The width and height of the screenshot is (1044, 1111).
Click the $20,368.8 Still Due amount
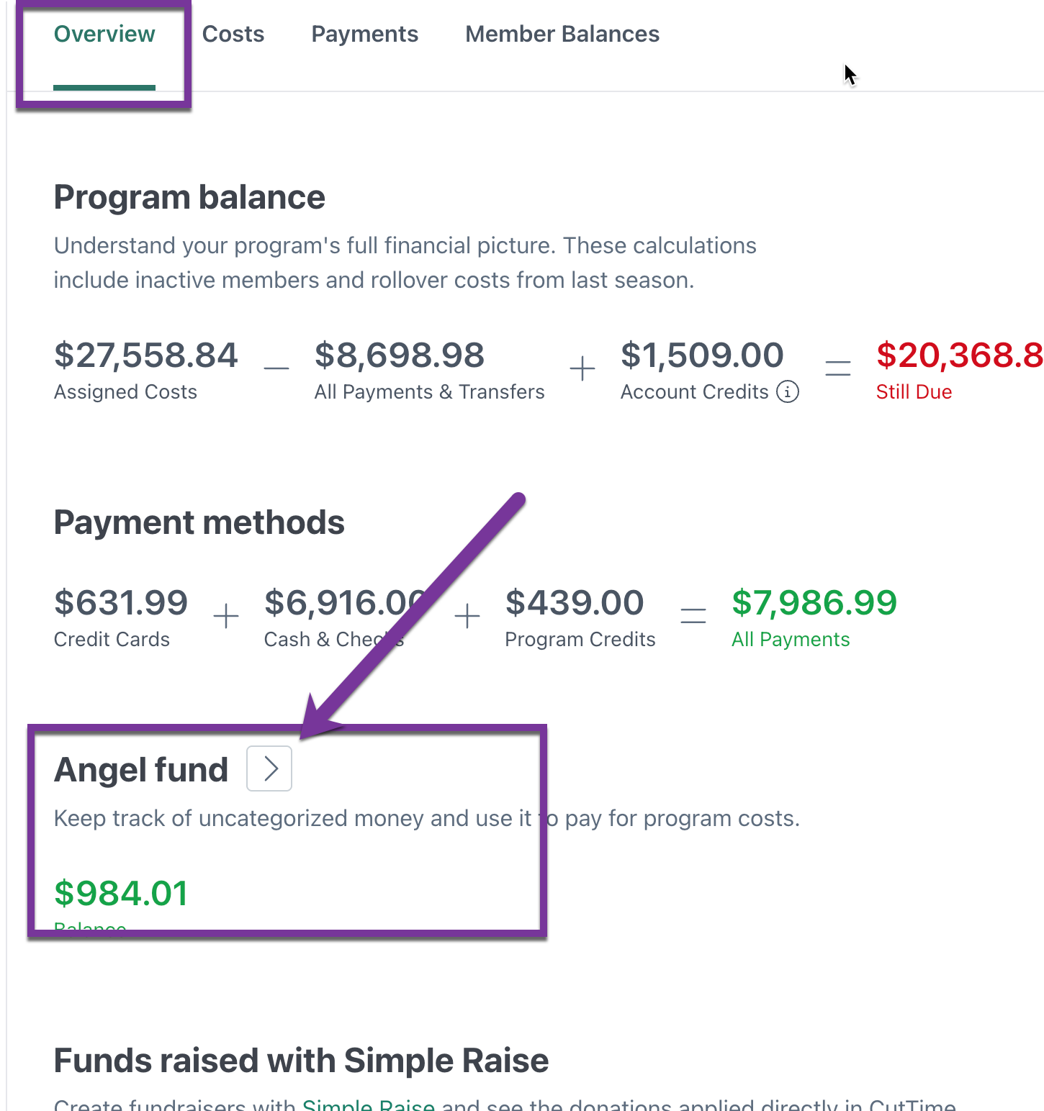(x=958, y=355)
